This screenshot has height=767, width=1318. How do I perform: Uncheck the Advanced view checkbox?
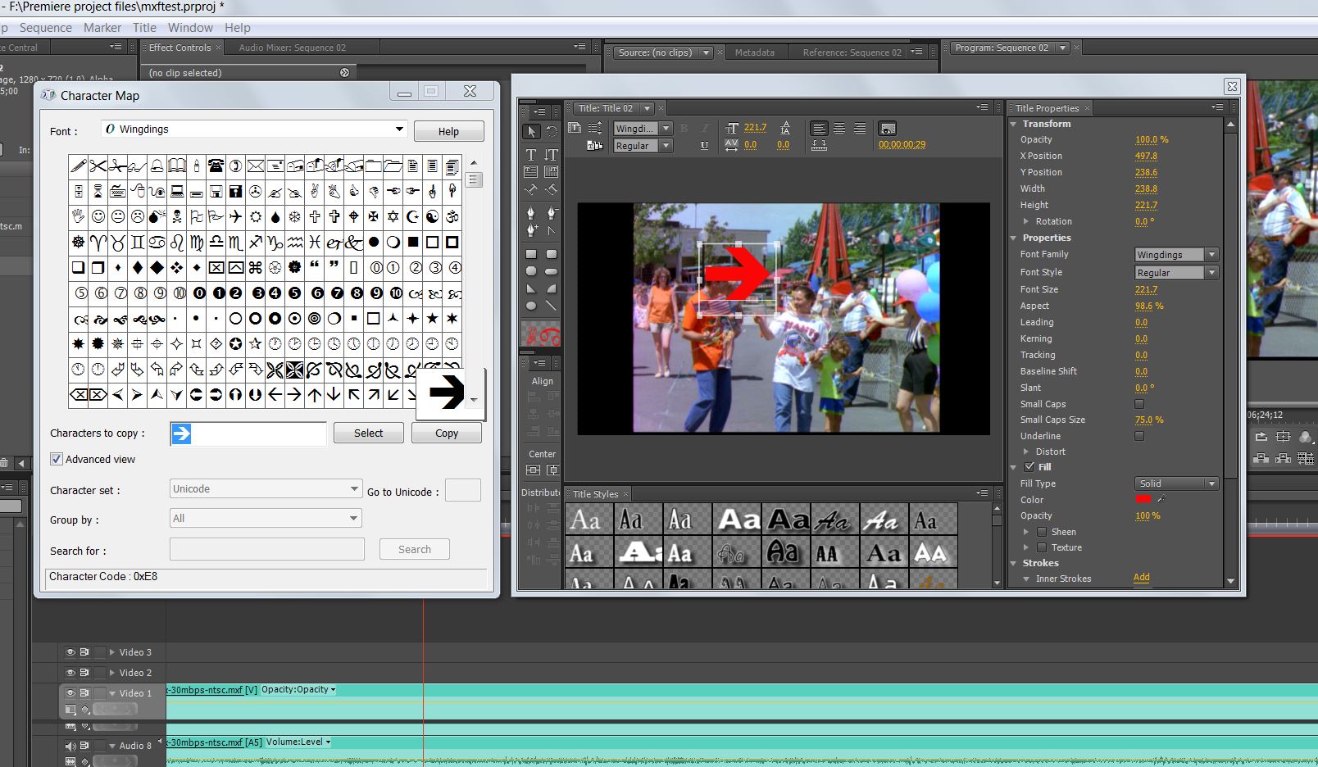57,459
